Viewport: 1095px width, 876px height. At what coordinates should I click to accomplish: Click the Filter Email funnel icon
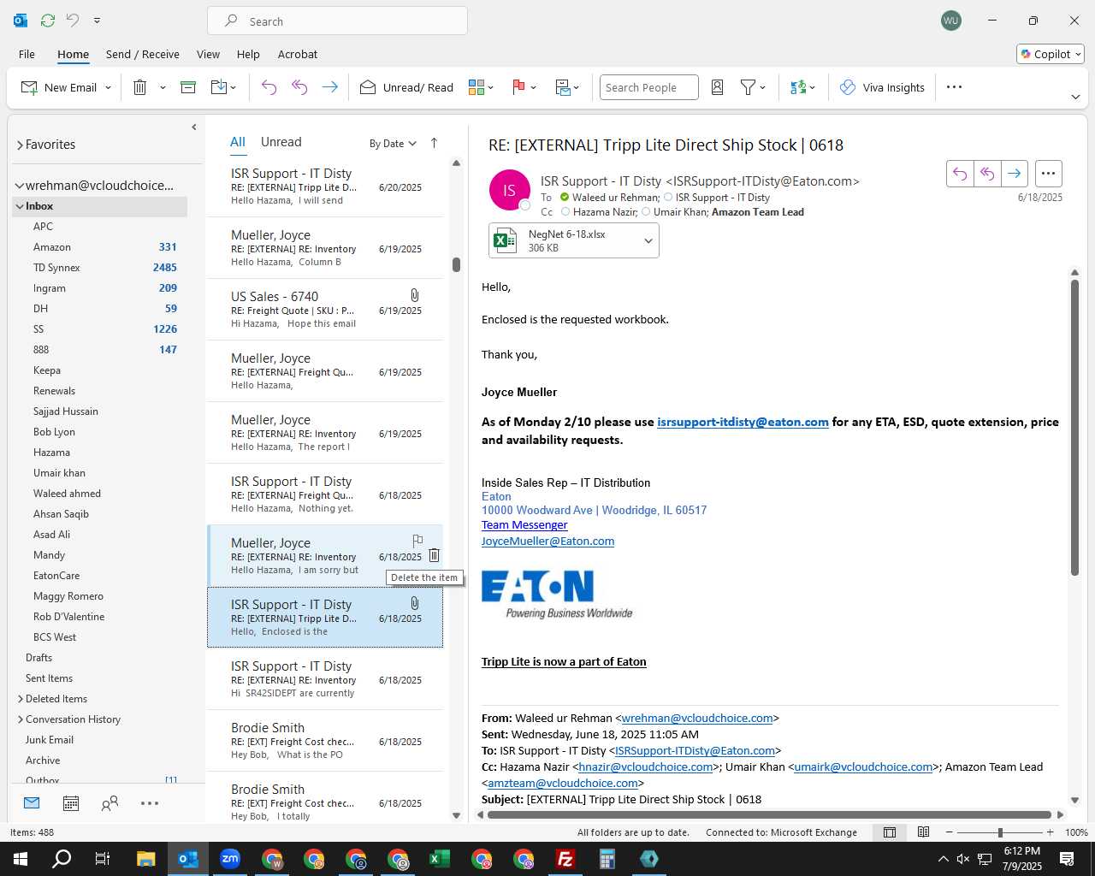pyautogui.click(x=748, y=87)
